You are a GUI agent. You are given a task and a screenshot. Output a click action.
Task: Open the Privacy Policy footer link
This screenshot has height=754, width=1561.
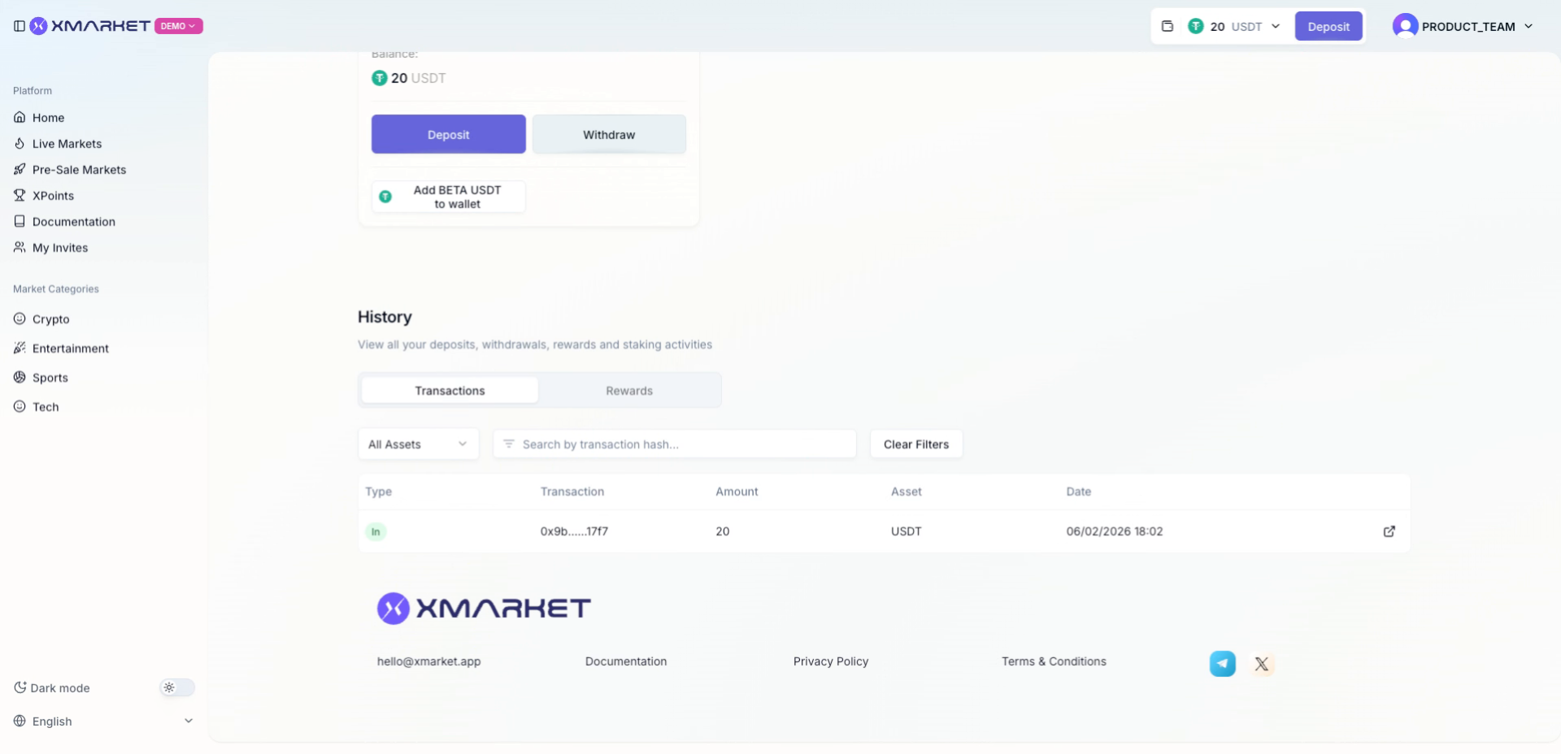click(830, 661)
